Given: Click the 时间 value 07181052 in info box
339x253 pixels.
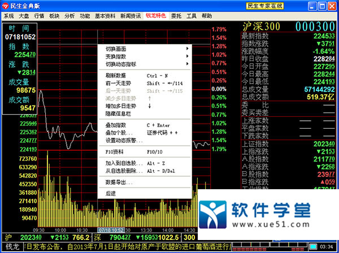Looking at the screenshot, I should [20, 37].
